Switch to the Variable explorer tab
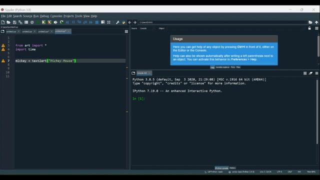Screen dimensions: 320x180 point(222,67)
